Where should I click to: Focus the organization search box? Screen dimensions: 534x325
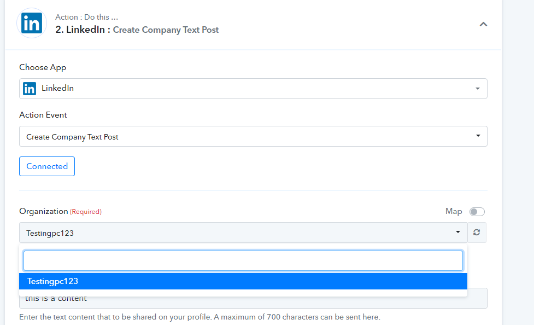coord(243,261)
